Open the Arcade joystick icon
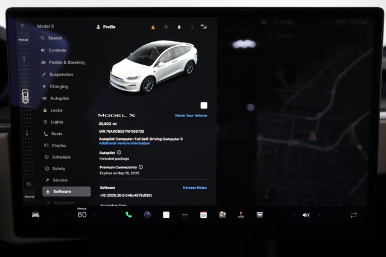The height and width of the screenshot is (257, 386). [x=241, y=215]
